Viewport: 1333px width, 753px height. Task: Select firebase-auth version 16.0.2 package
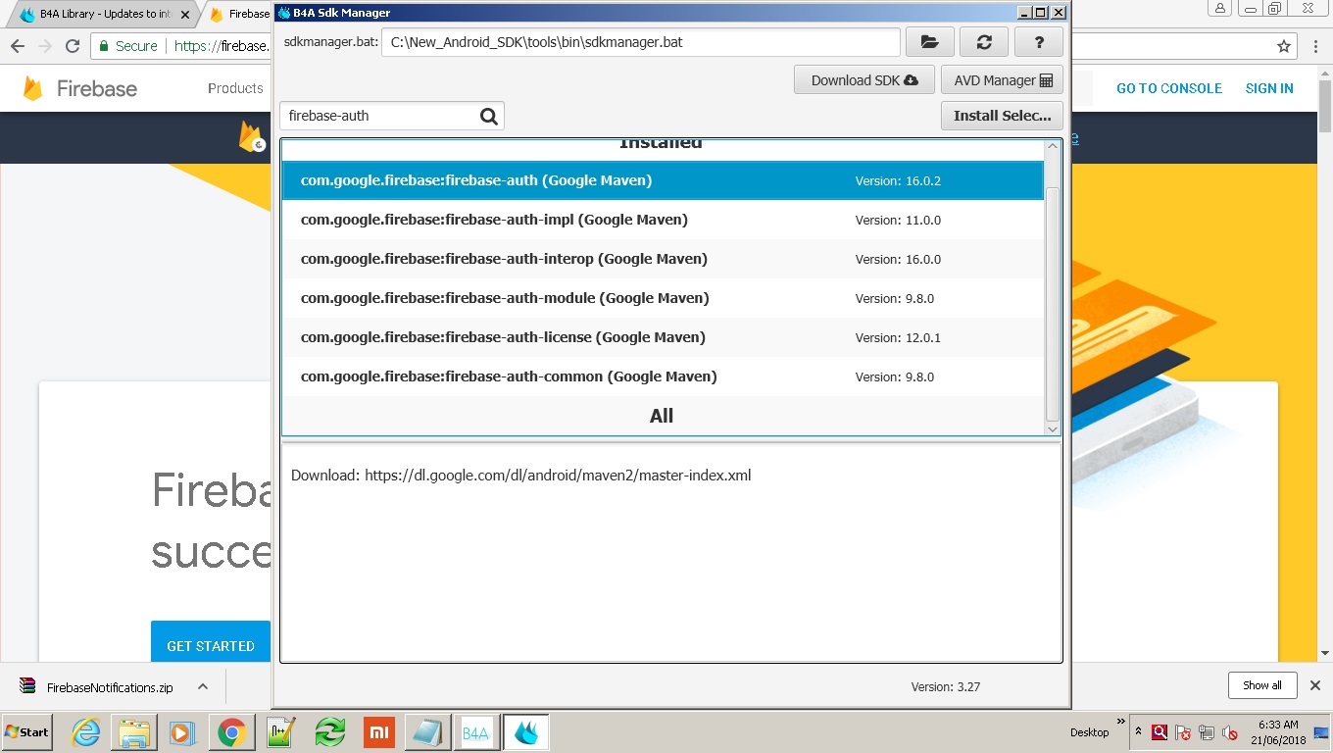click(663, 180)
